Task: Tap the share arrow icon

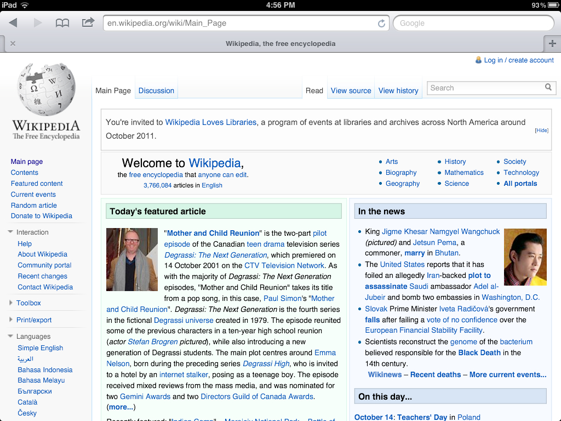Action: [x=88, y=22]
